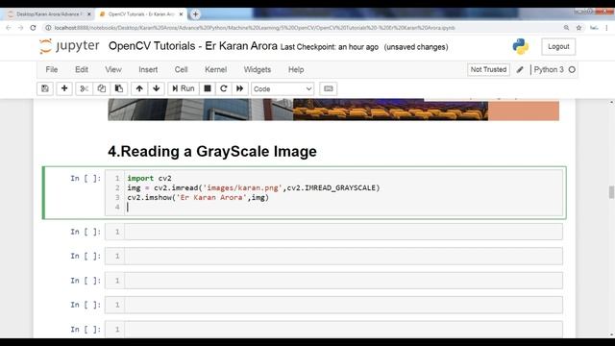Interrupt the kernel with stop icon
The height and width of the screenshot is (346, 615).
coord(208,88)
